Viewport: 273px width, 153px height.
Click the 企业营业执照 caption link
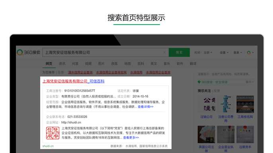tap(226, 149)
